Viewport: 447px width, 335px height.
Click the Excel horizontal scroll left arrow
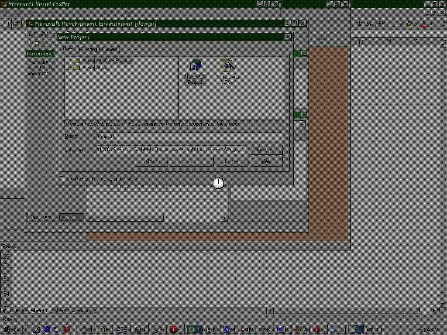pyautogui.click(x=270, y=310)
